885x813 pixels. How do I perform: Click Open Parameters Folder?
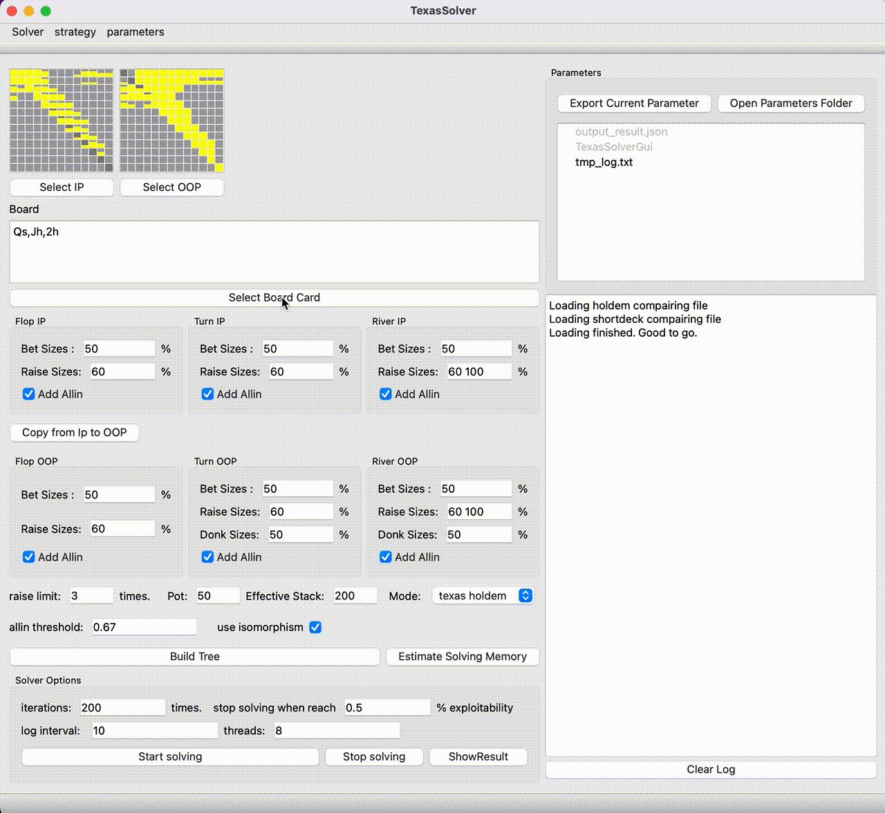point(790,103)
